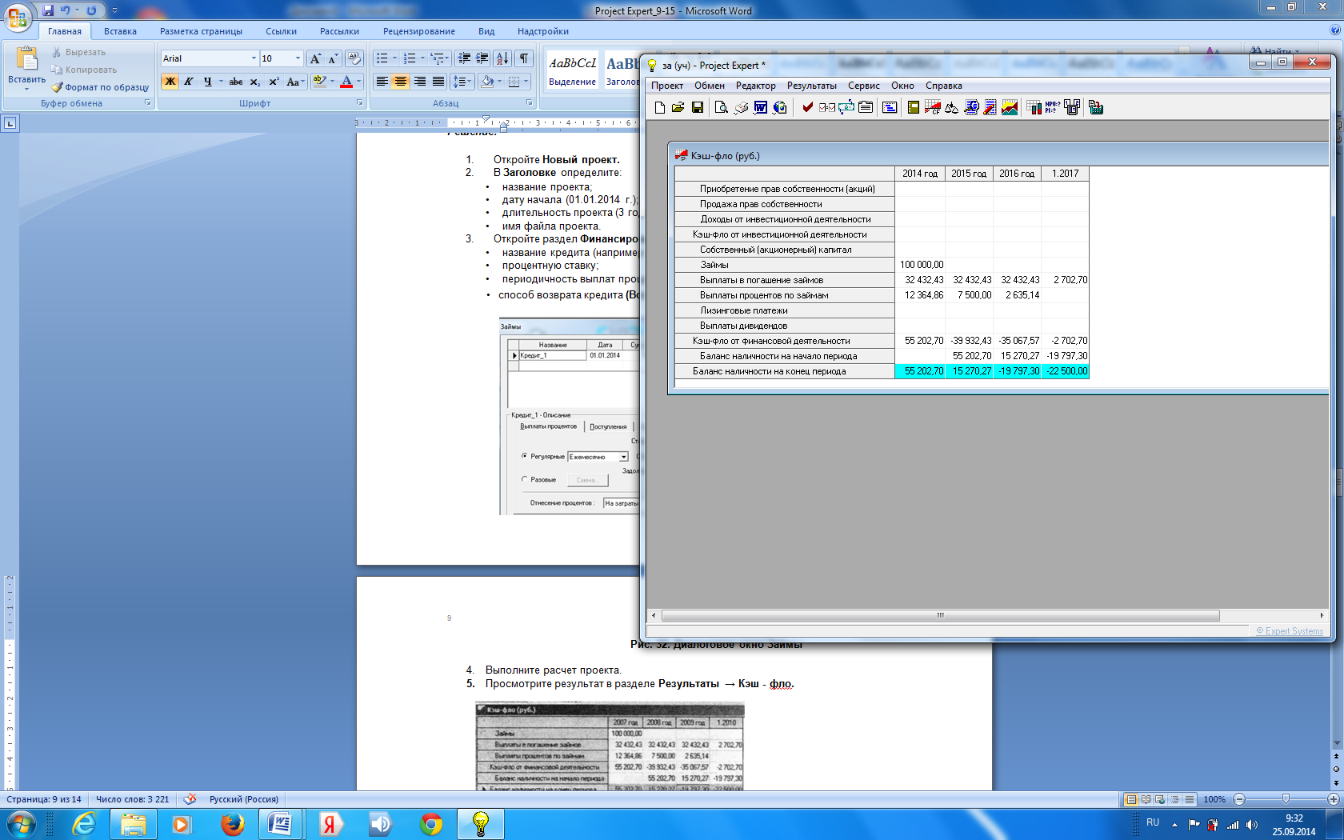Click Project Expert horizontal scrollbar thumb

pyautogui.click(x=941, y=615)
